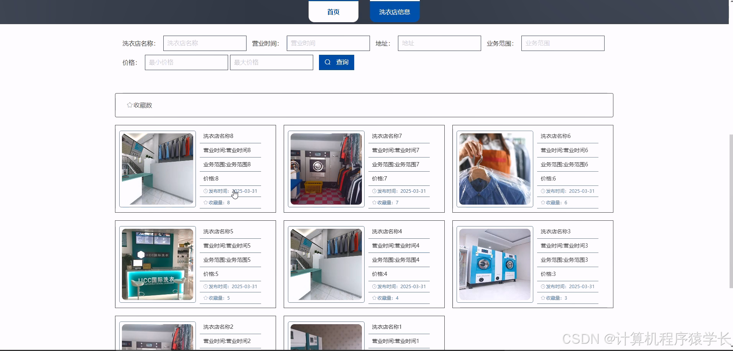Click the clock icon in 洗衣店名称8 card
Image resolution: width=733 pixels, height=351 pixels.
205,191
